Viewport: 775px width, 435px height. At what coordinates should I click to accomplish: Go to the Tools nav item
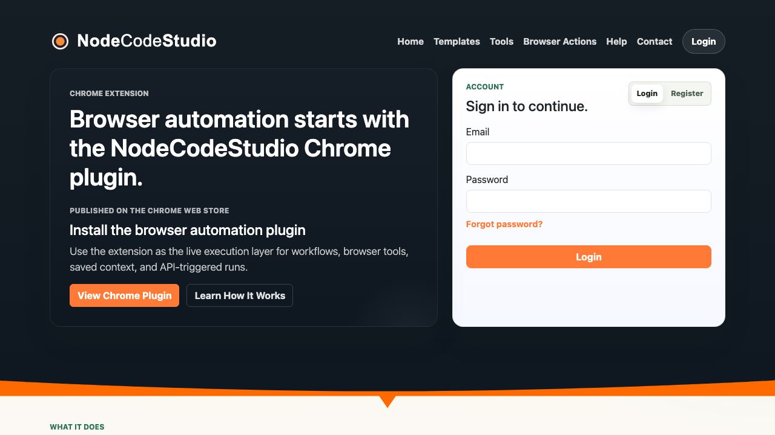[501, 41]
